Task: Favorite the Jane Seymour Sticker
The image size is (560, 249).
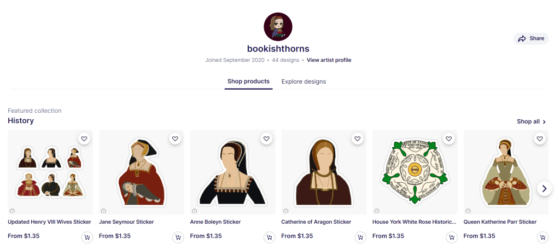Action: tap(175, 139)
